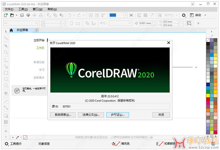The height and width of the screenshot is (150, 220).
Task: Select the Ellipse tool
Action: point(6,79)
